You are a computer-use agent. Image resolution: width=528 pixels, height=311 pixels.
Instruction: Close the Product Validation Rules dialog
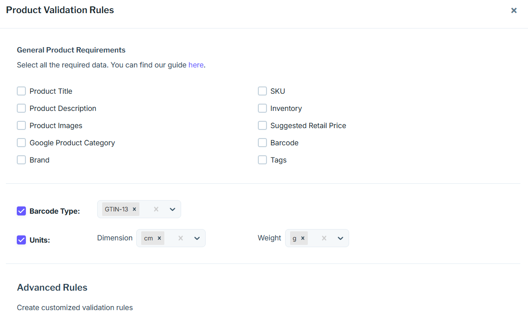pyautogui.click(x=513, y=10)
